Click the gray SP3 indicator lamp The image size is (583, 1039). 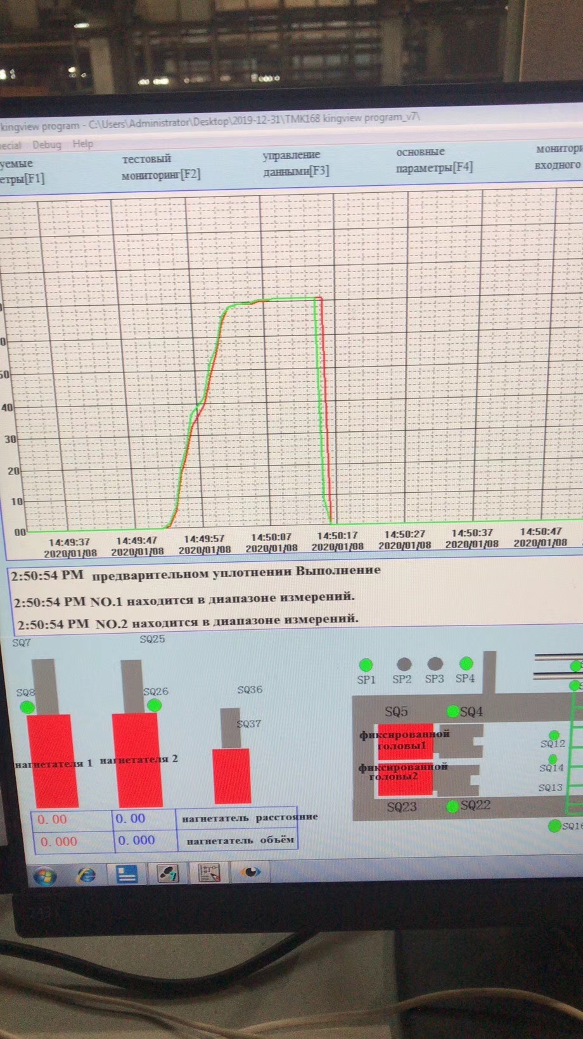[x=435, y=663]
